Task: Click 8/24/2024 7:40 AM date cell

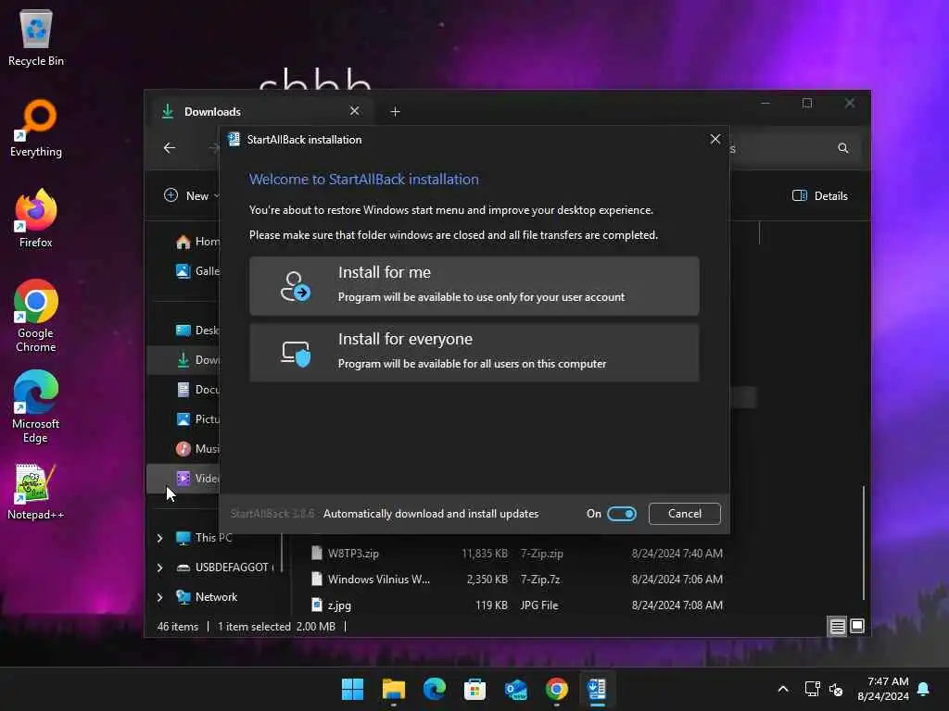Action: point(677,554)
